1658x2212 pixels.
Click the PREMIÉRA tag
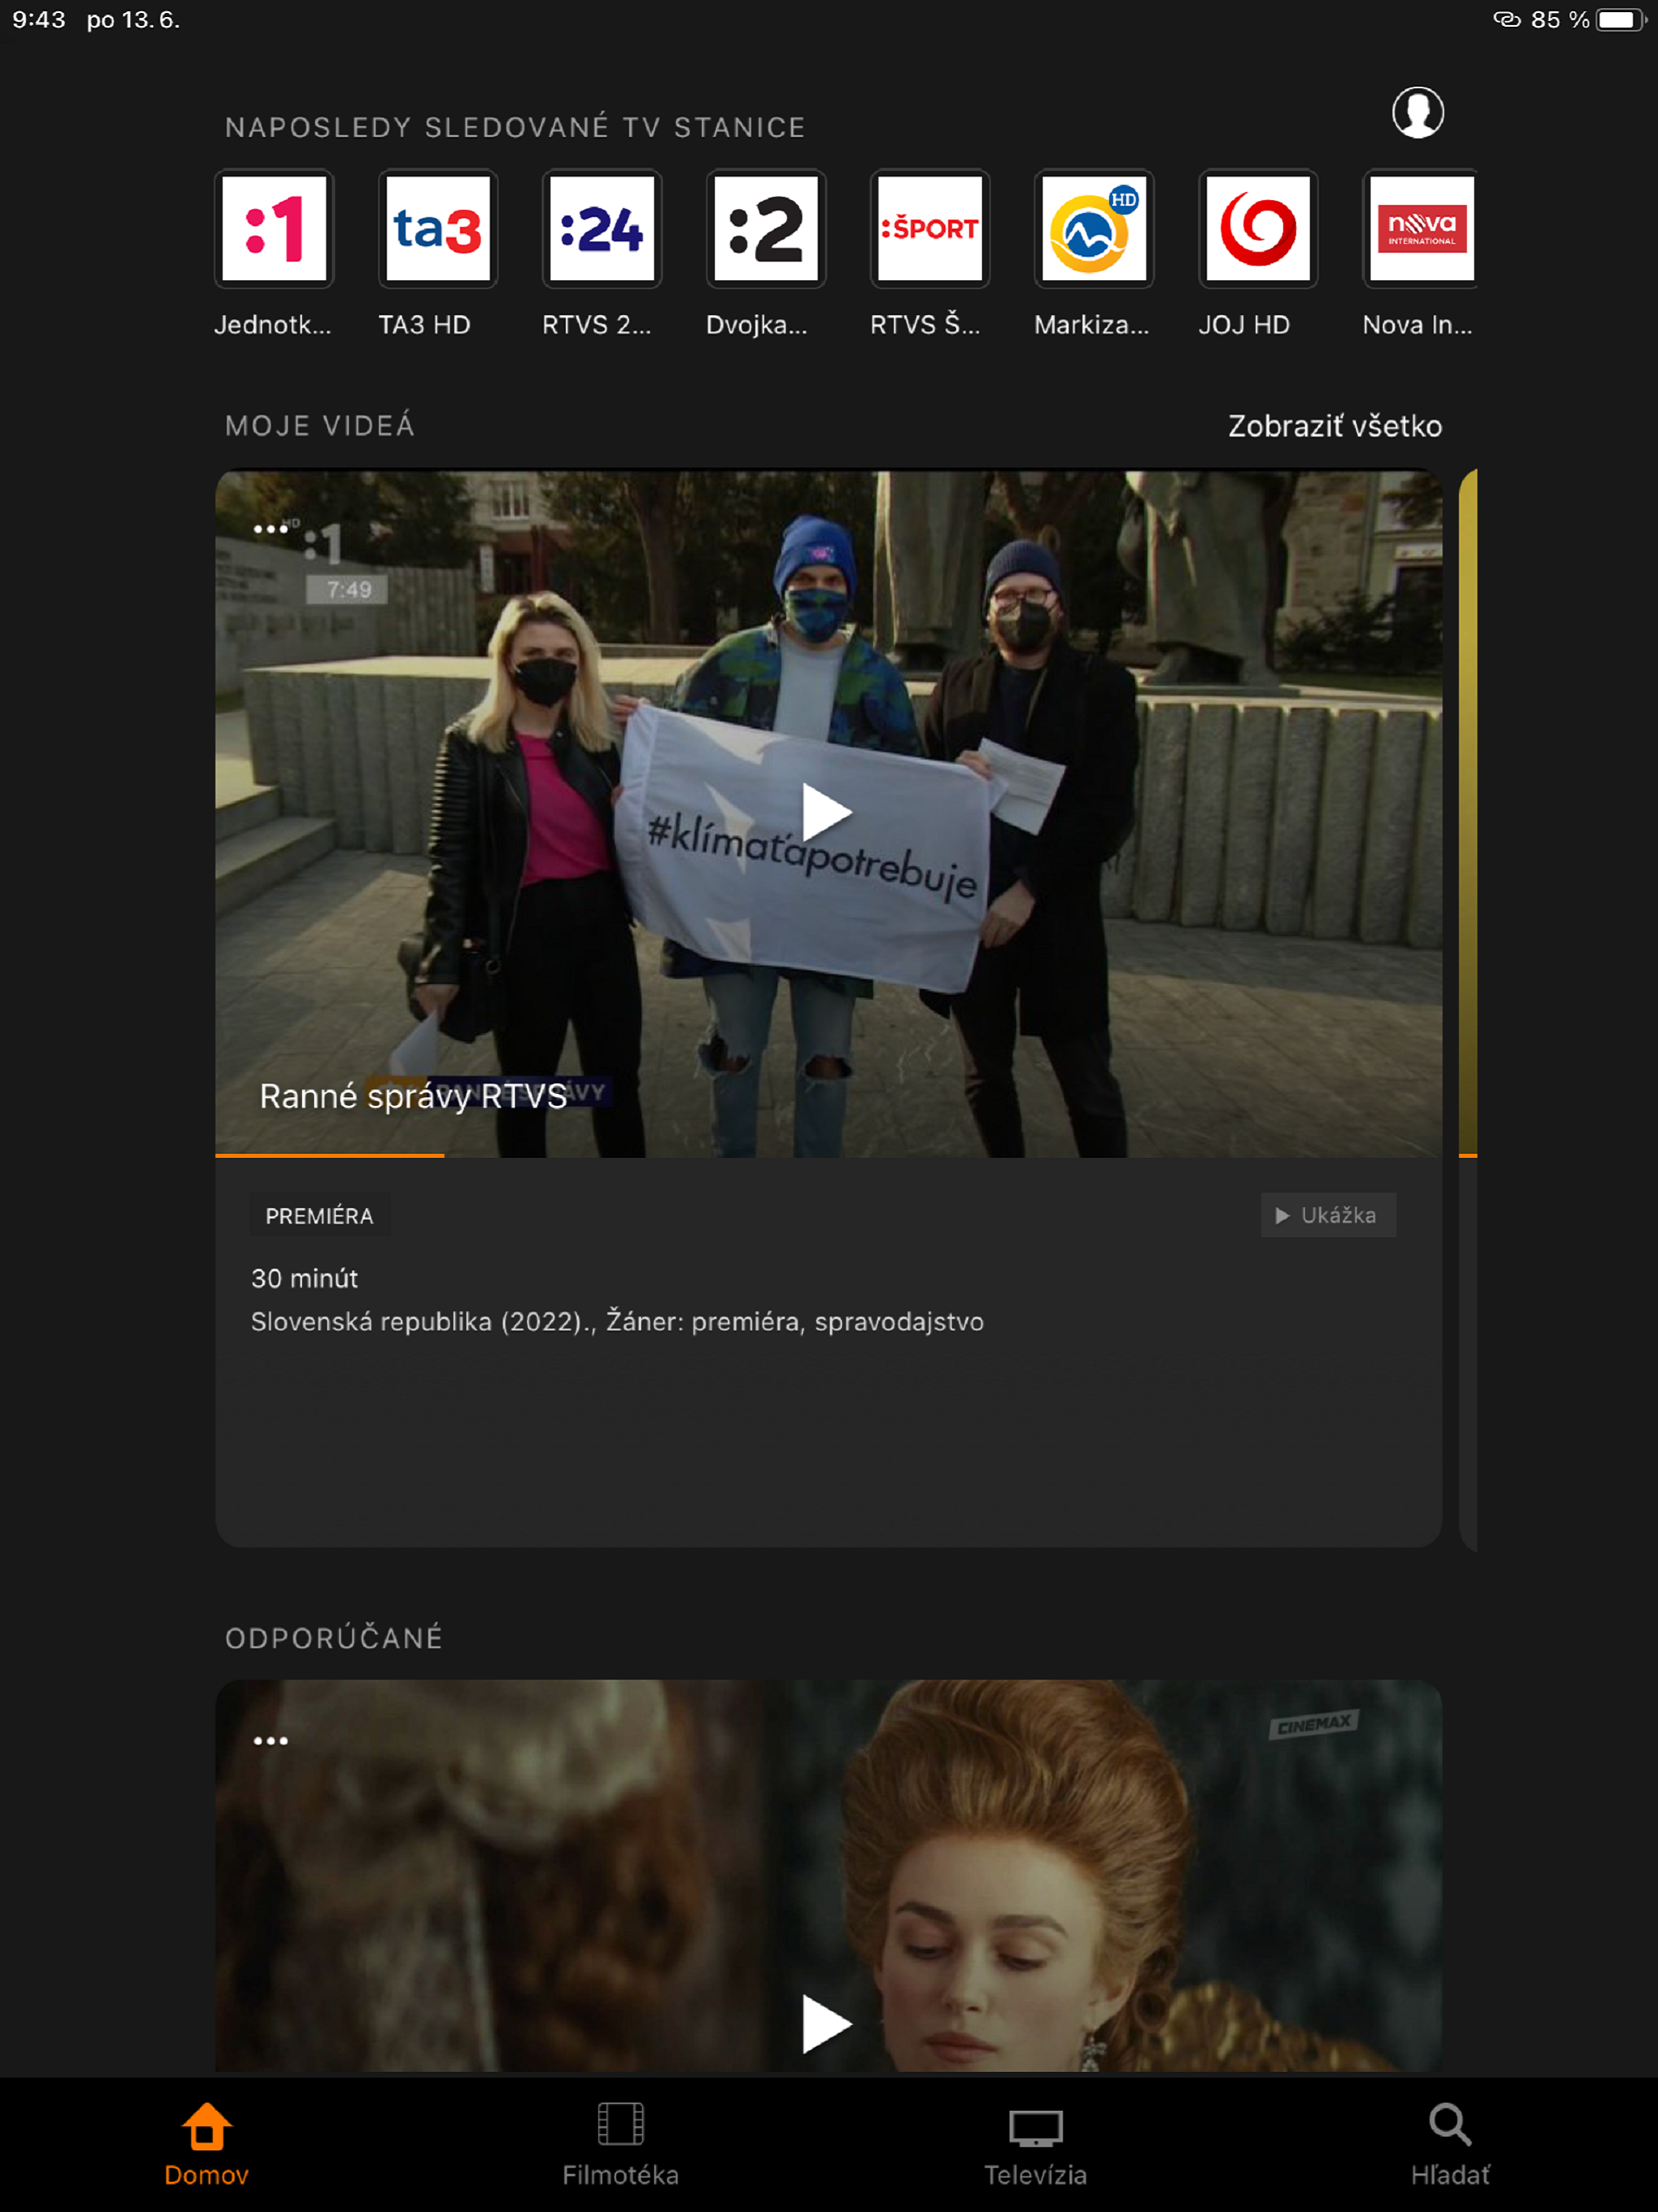[x=319, y=1216]
